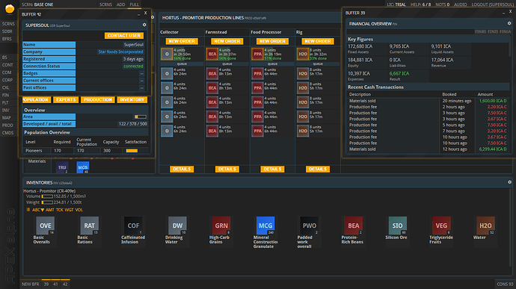516x289 pixels.
Task: Click NEW BFR in bottom bar
Action: click(30, 284)
